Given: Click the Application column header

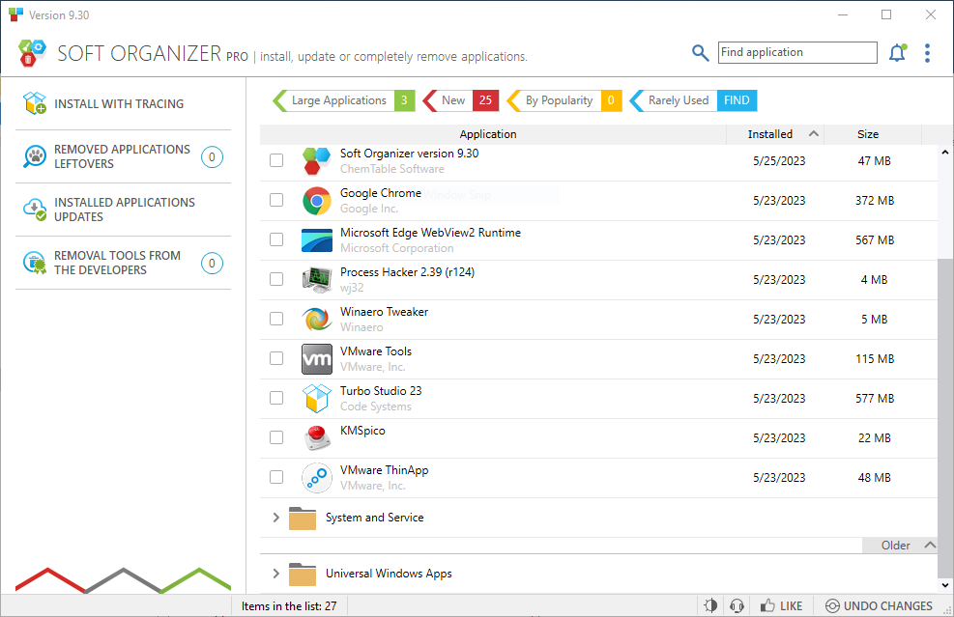Looking at the screenshot, I should click(x=493, y=134).
